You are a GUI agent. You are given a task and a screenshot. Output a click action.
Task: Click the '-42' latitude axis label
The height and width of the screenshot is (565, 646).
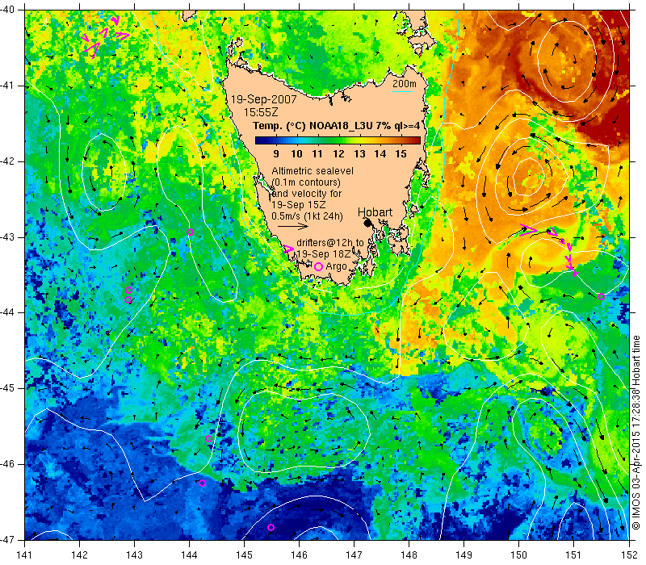pyautogui.click(x=7, y=161)
